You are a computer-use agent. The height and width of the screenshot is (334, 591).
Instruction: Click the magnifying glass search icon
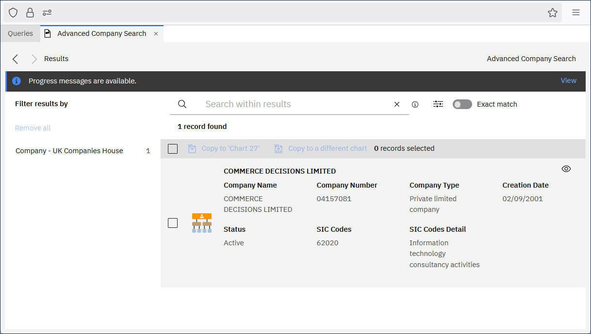point(182,104)
